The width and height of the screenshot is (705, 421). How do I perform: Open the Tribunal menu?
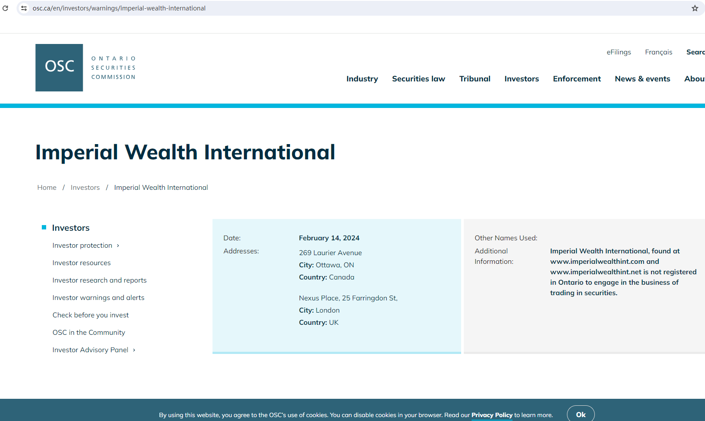(x=475, y=79)
